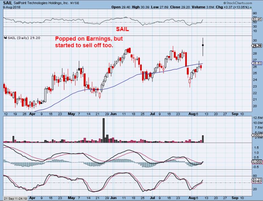The image size is (263, 201).
Task: Click the MACD axis label 1.5
Action: click(257, 148)
